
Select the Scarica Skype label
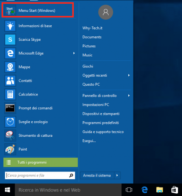pos(30,40)
